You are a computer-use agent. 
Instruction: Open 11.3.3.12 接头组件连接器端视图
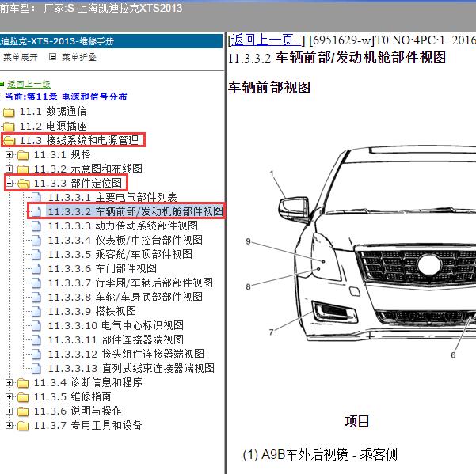[x=126, y=354]
